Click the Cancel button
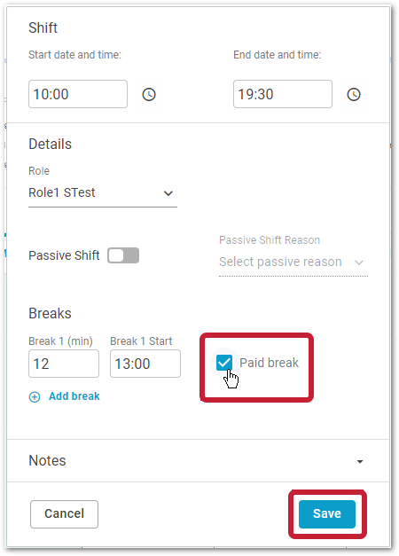This screenshot has width=399, height=556. point(64,513)
